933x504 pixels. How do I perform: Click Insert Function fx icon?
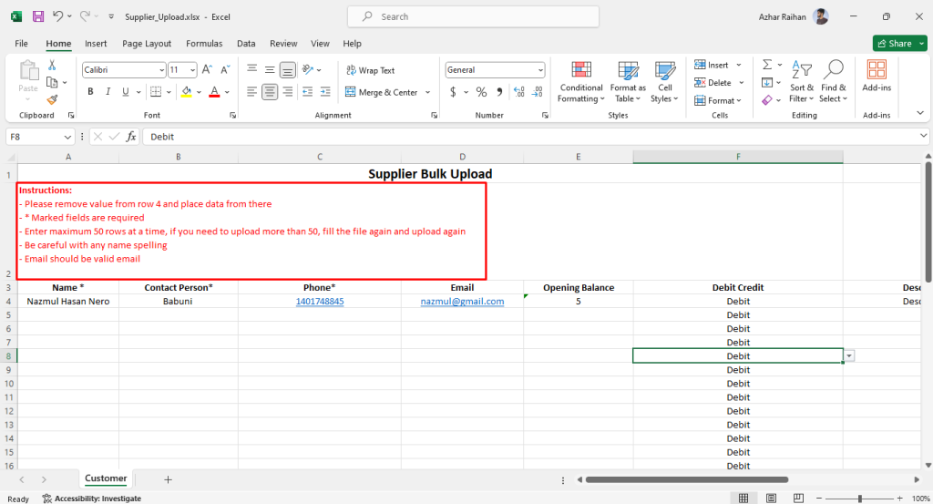tap(131, 137)
